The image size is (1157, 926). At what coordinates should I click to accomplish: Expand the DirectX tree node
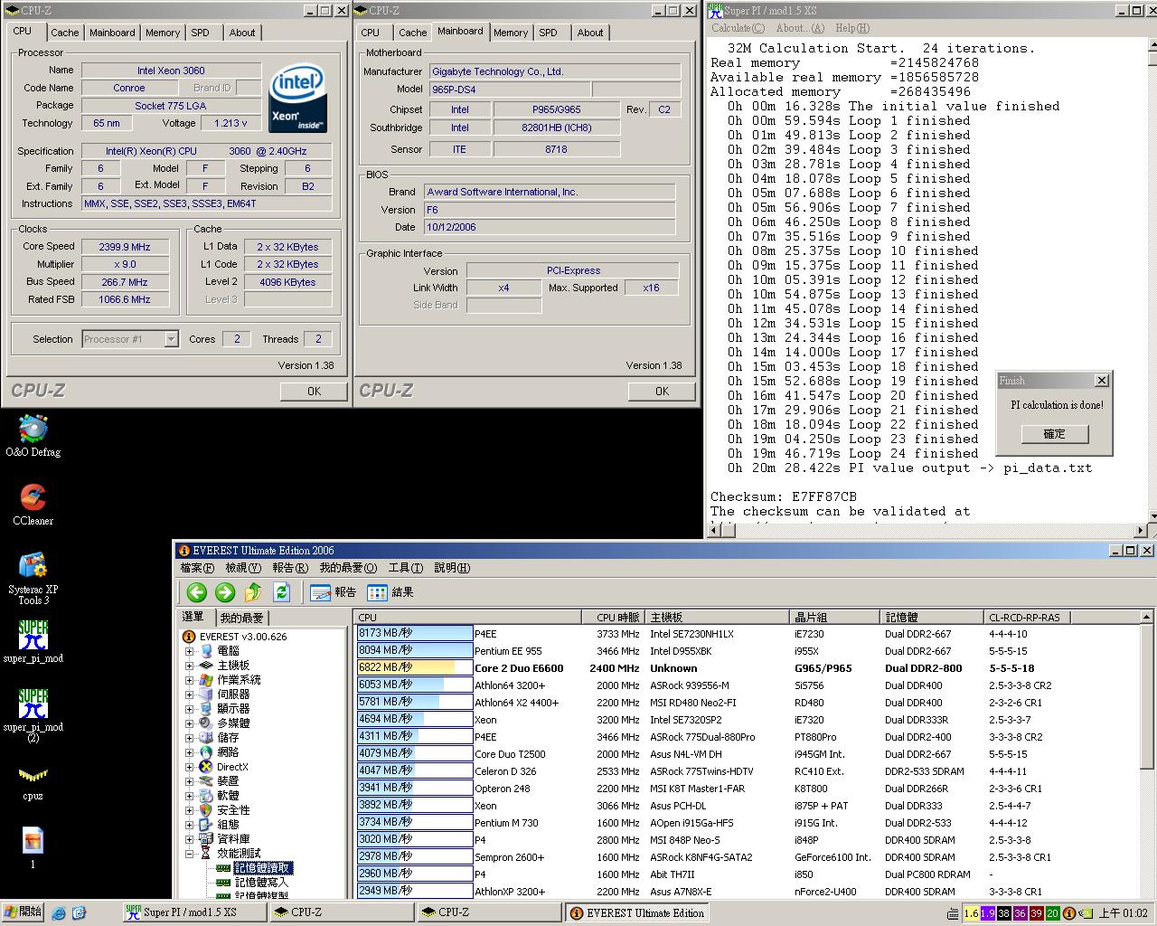point(190,767)
